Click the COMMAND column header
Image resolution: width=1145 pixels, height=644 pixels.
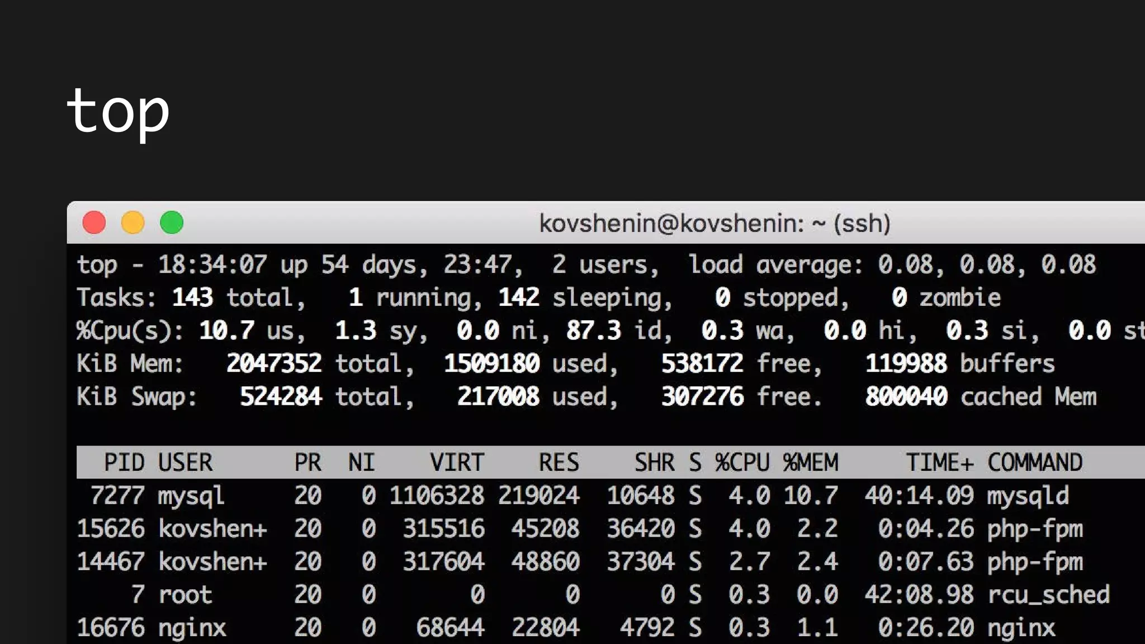tap(1035, 462)
